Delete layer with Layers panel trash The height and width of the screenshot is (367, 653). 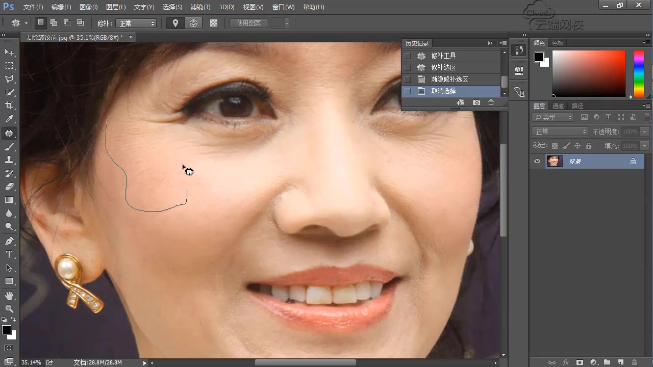point(635,362)
